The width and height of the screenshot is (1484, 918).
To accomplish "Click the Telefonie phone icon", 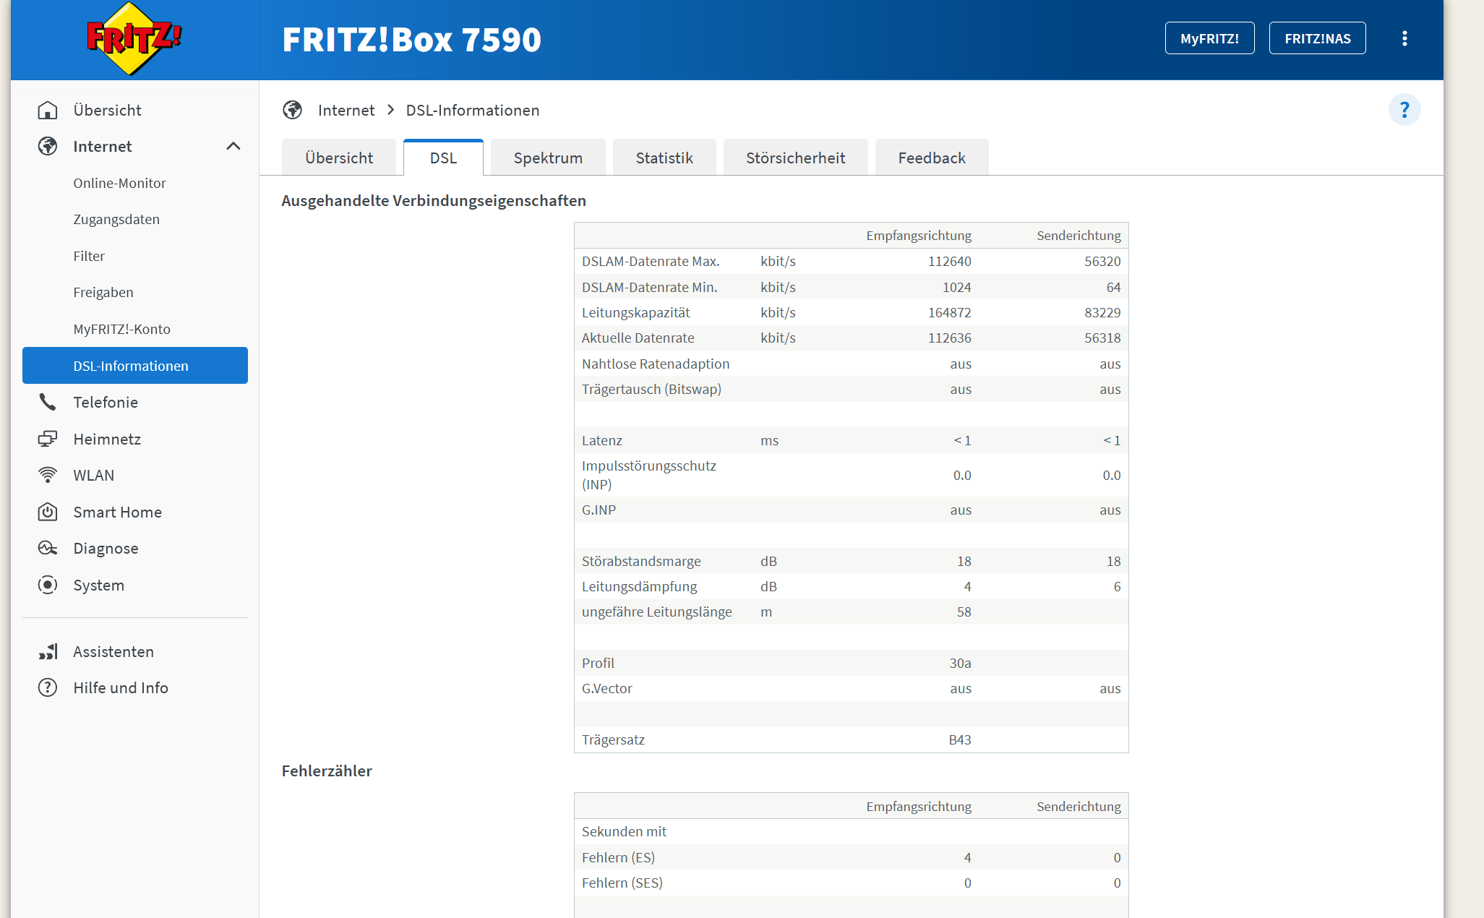I will click(x=48, y=403).
